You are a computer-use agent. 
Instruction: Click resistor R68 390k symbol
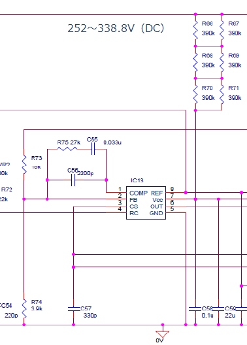coord(195,62)
